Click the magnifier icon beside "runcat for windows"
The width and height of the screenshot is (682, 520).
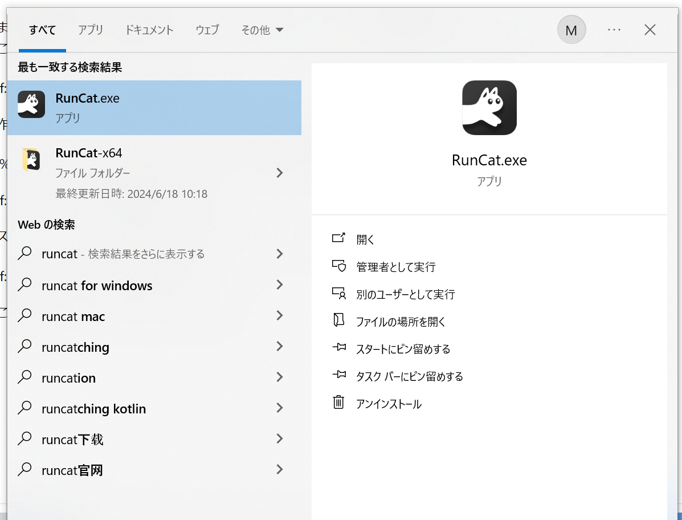pyautogui.click(x=25, y=284)
